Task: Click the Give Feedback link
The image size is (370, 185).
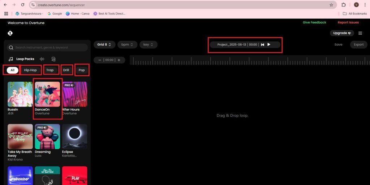Action: click(314, 22)
